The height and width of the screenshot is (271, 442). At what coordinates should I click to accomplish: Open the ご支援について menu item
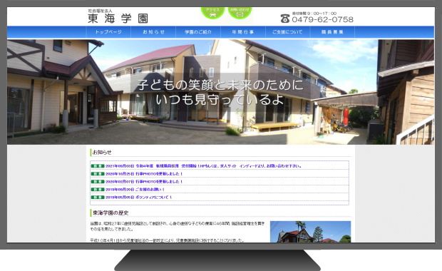[287, 32]
